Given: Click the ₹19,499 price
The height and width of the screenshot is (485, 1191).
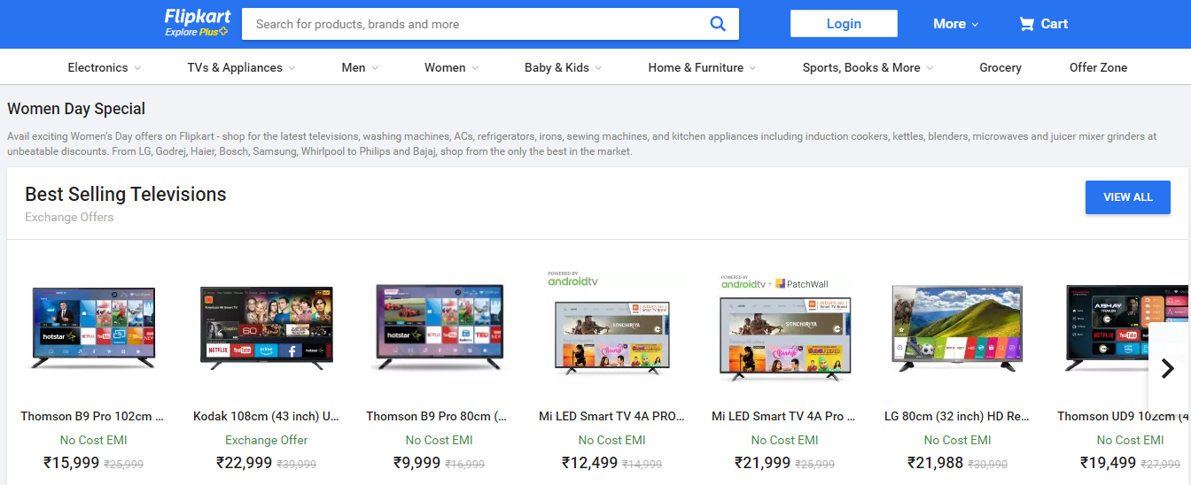Looking at the screenshot, I should tap(1108, 462).
